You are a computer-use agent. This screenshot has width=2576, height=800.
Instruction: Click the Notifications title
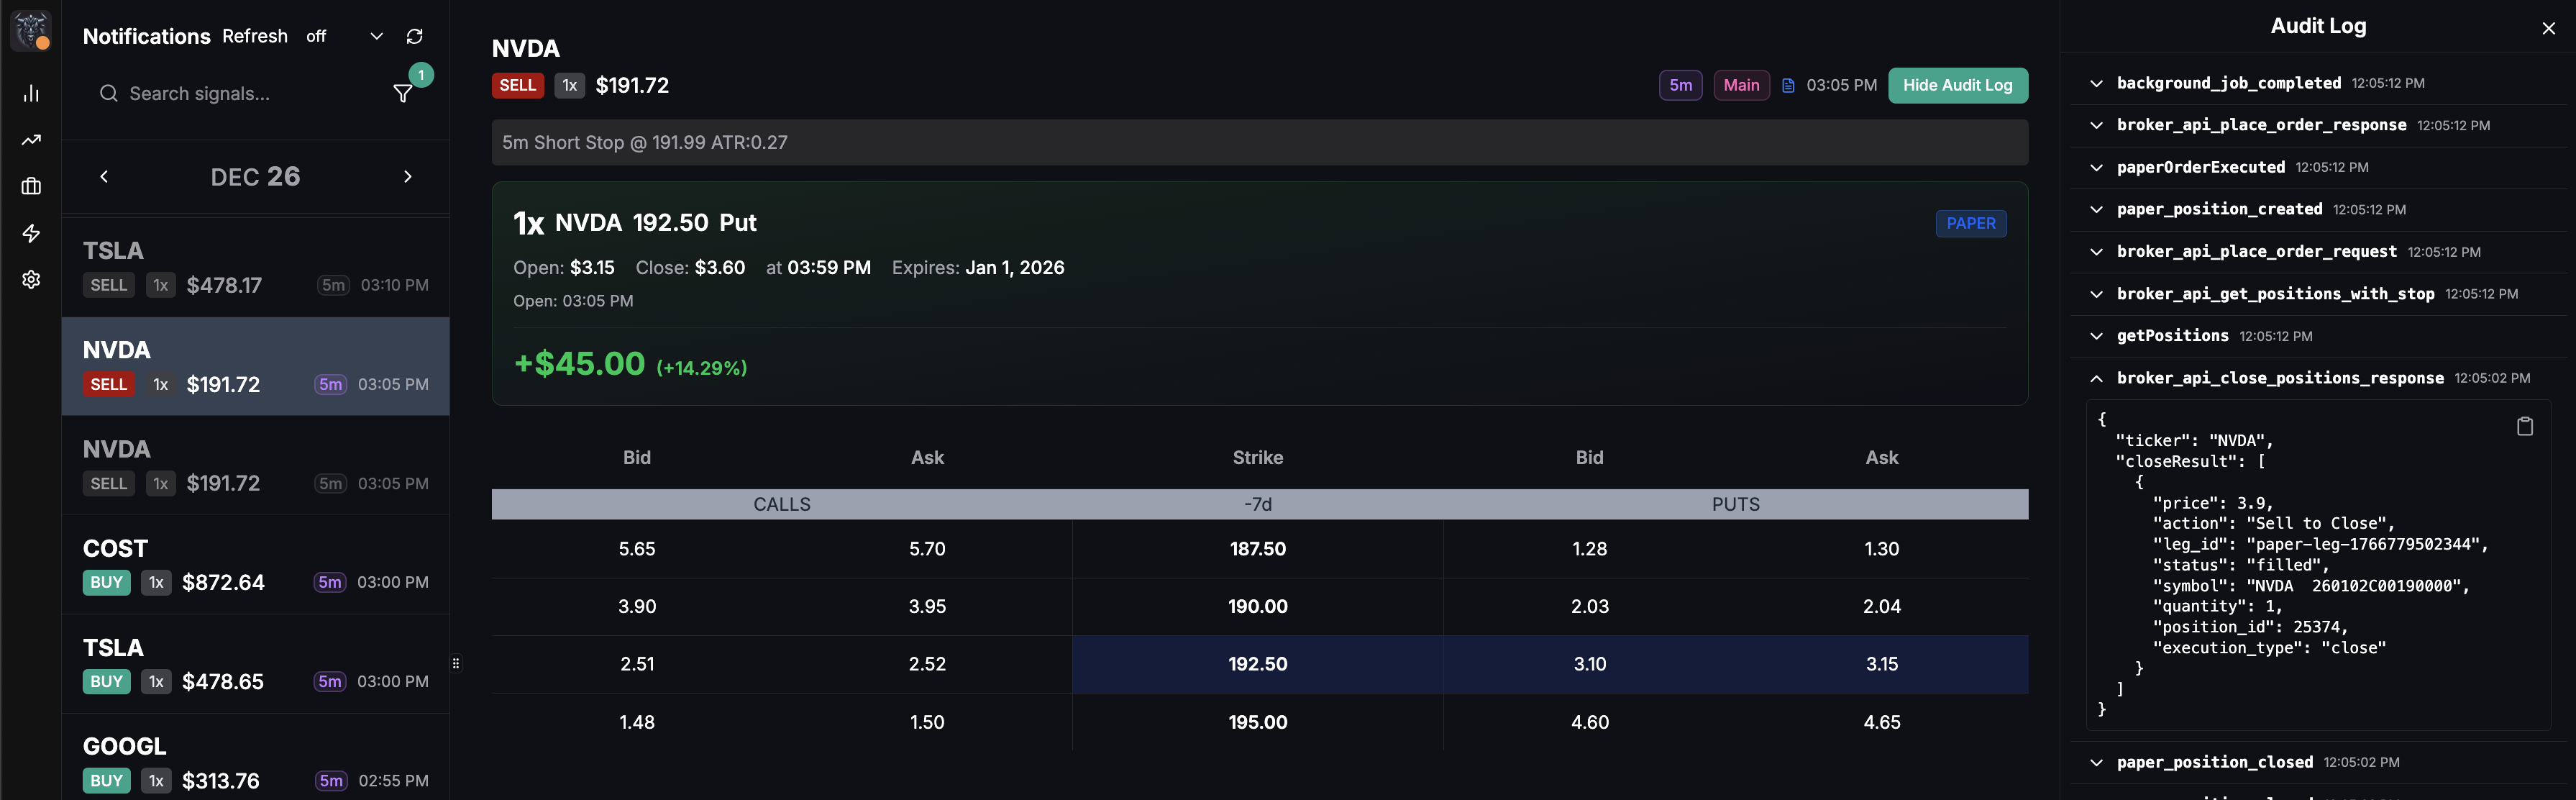[146, 36]
